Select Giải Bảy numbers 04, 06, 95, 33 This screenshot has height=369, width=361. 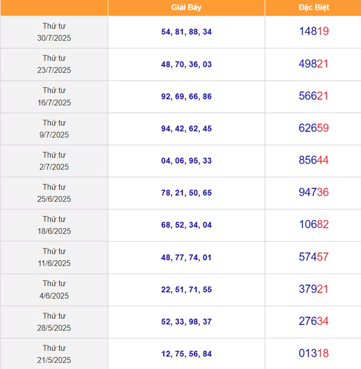(186, 161)
